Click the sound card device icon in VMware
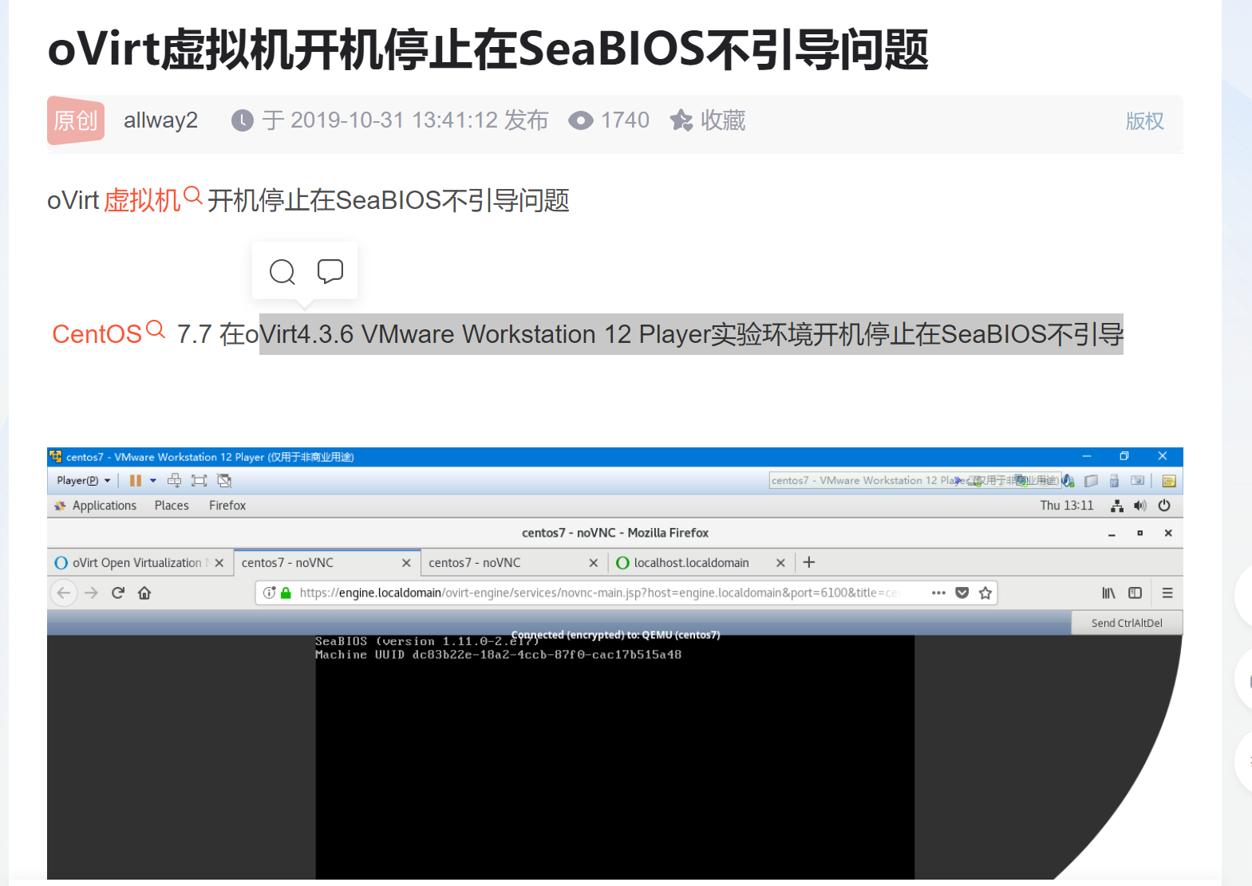Screen dimensions: 1252x886 click(1068, 480)
